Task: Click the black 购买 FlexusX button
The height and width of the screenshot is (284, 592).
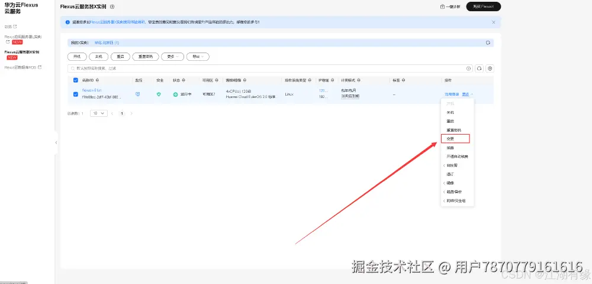Action: point(483,6)
